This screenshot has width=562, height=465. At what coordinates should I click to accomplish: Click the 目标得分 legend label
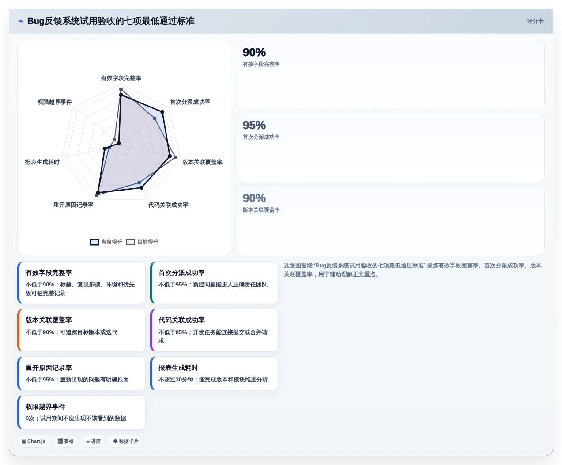click(147, 242)
